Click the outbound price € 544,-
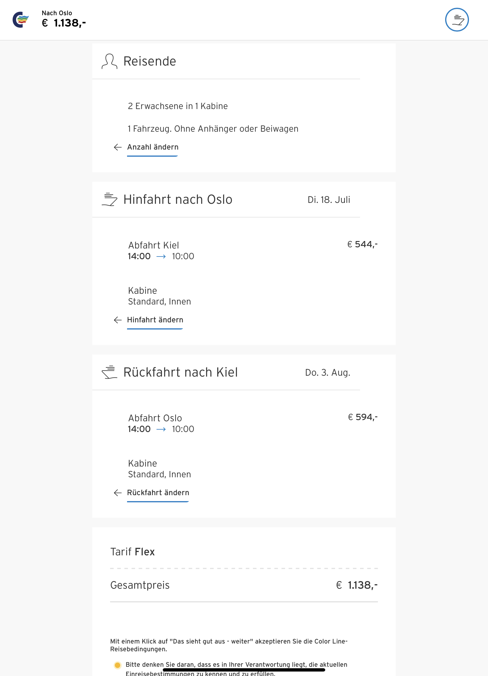488x676 pixels. (x=362, y=244)
